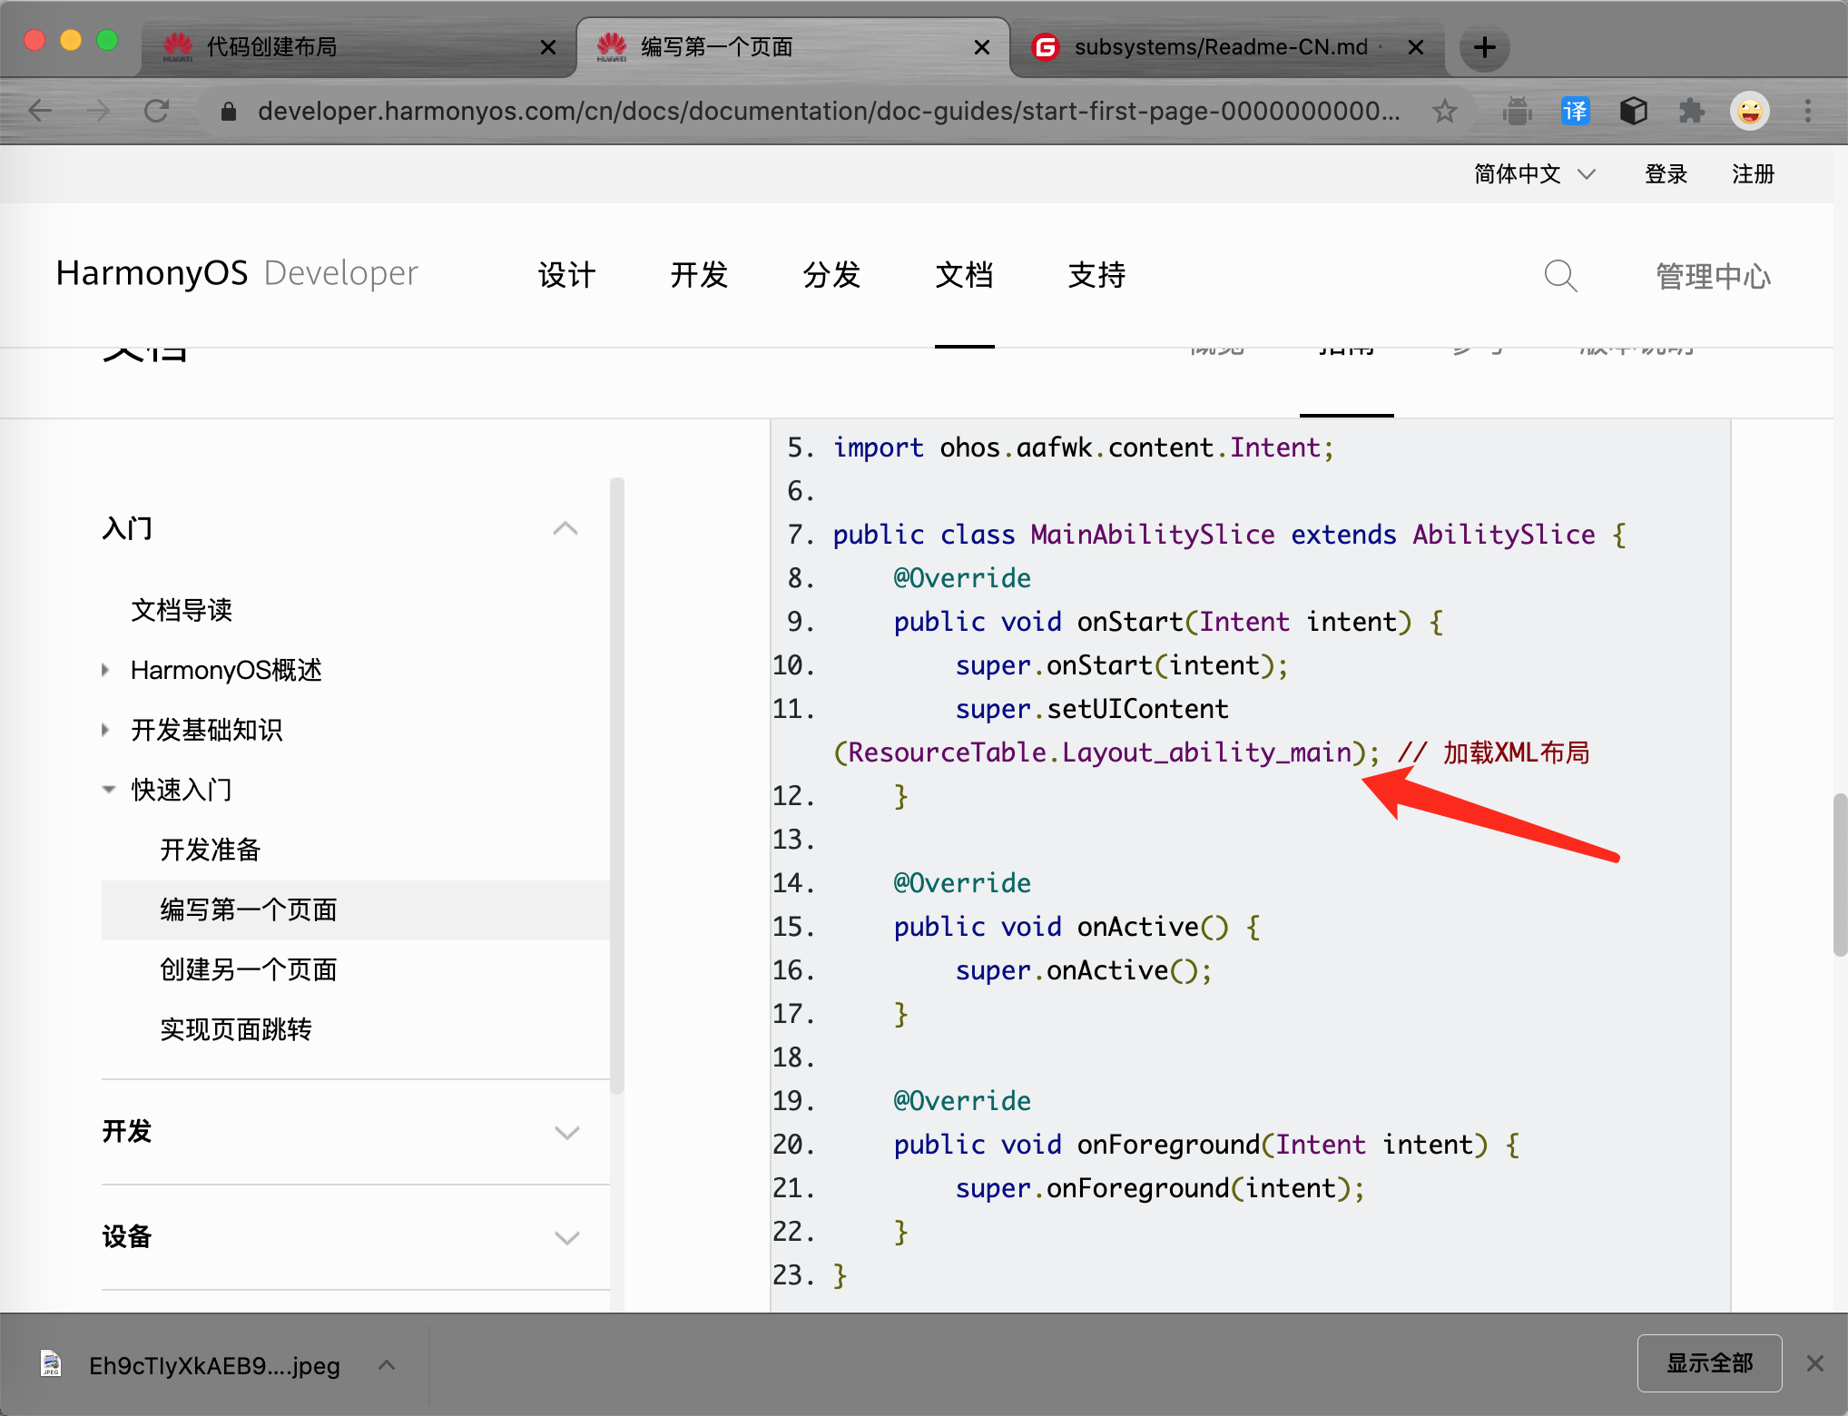This screenshot has height=1416, width=1848.
Task: Open 文档导读 in the sidebar
Action: (x=182, y=610)
